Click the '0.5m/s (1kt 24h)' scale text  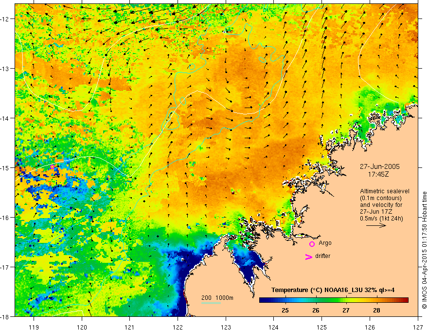click(x=382, y=219)
